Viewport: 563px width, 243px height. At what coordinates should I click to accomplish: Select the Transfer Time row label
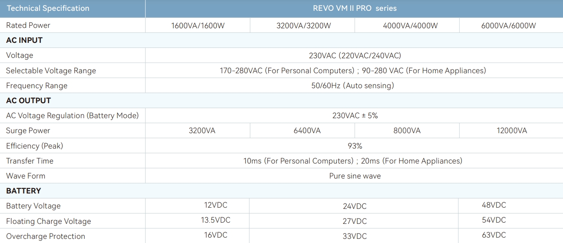[30, 161]
